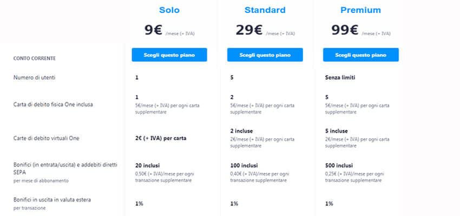Click the 'Senza limiti' value under Premium
Viewport: 460px width, 216px height.
341,78
